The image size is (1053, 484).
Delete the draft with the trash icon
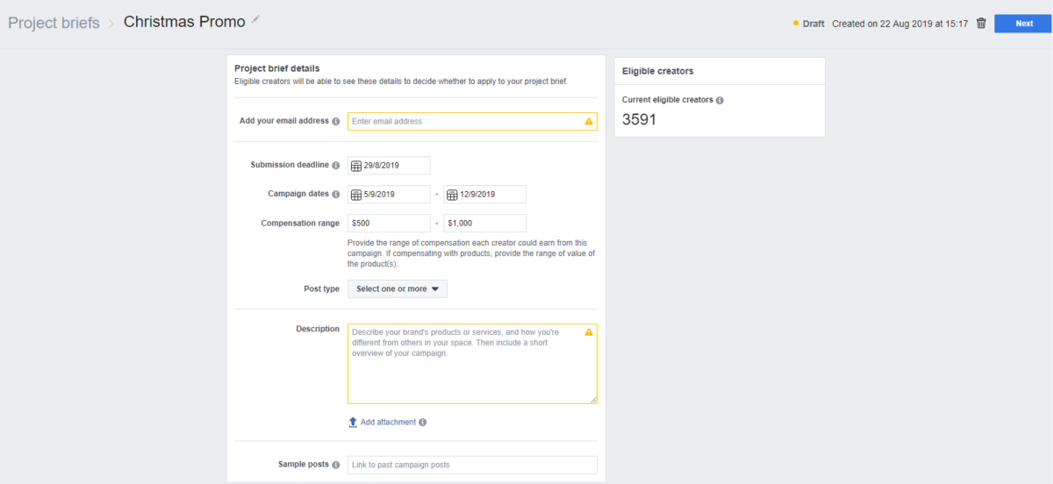[x=981, y=24]
